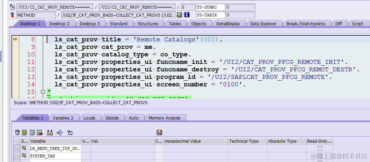
Task: Click the Val. column header
Action: click(123, 141)
